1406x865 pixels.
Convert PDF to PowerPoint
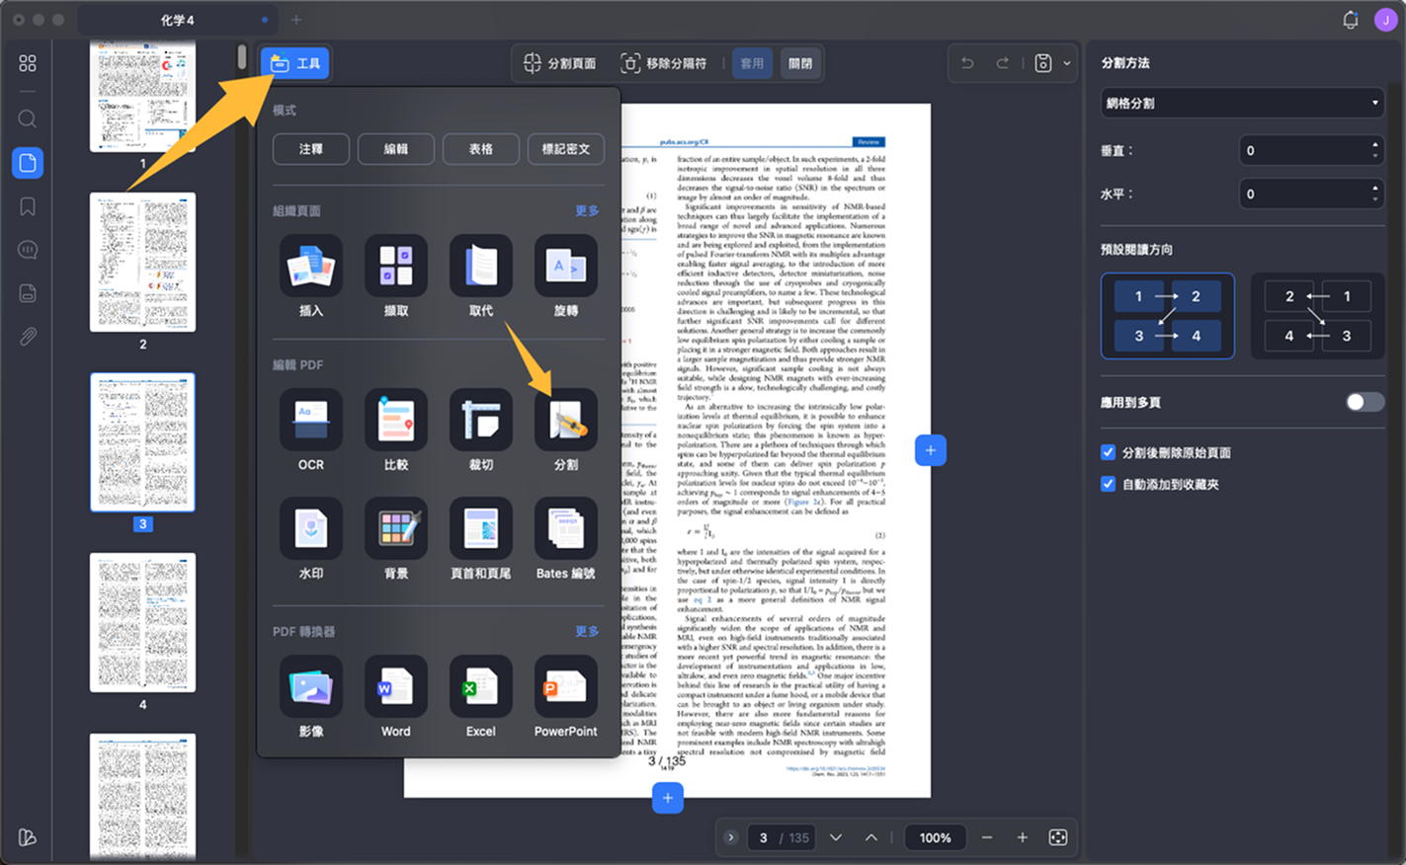566,686
